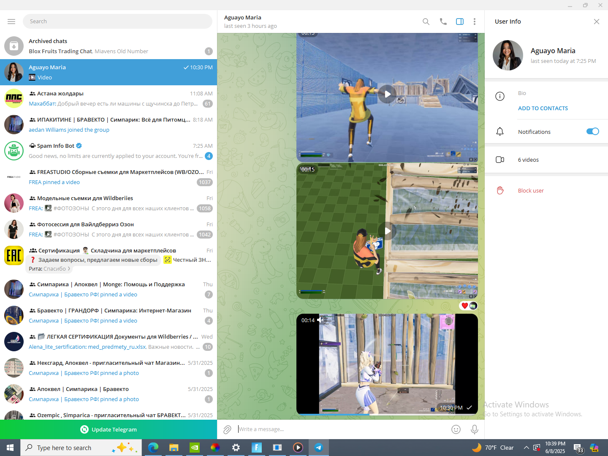Open Апоквел | Симпарика | Бравекто chat
This screenshot has width=608, height=456.
point(109,394)
